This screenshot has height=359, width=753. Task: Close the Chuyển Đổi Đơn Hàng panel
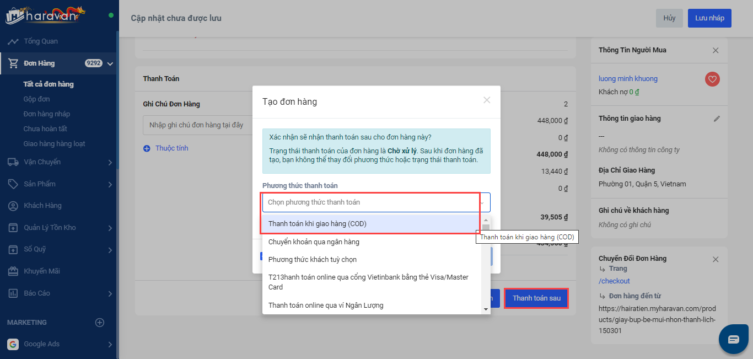[716, 259]
